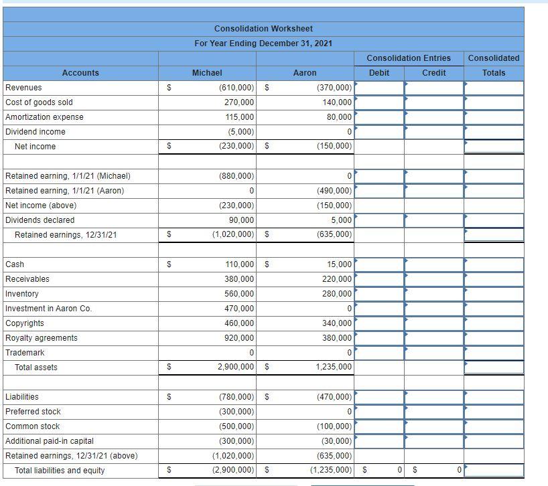Click the Consolidation Worksheet title
Screen dimensions: 548x486
[263, 29]
